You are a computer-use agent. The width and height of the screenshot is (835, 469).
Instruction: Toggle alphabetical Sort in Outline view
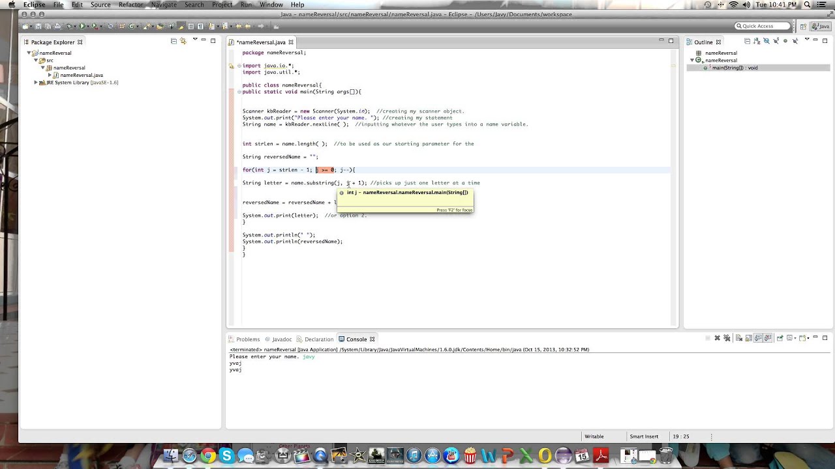coord(757,41)
